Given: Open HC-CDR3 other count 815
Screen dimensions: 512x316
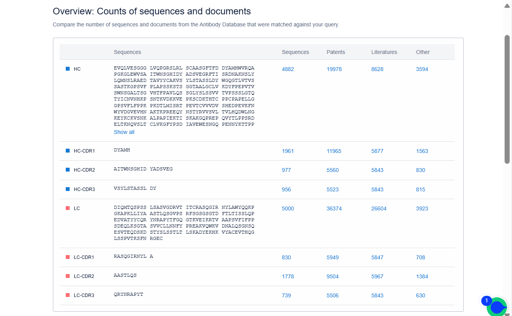Looking at the screenshot, I should click(x=420, y=189).
